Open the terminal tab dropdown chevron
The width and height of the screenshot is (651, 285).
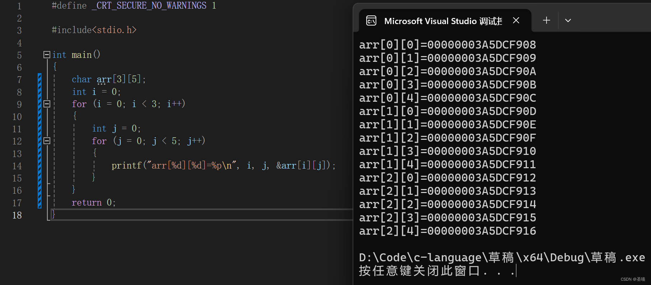pos(568,20)
